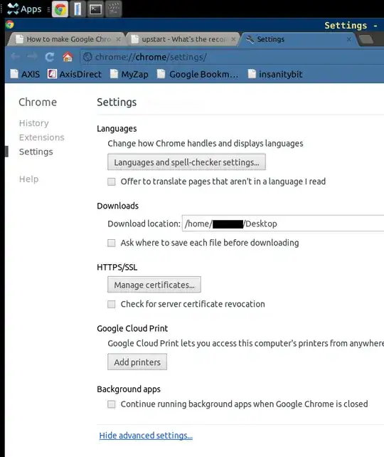Close the 'upstart - What's the reco' tab
384x457 pixels.
pos(233,39)
